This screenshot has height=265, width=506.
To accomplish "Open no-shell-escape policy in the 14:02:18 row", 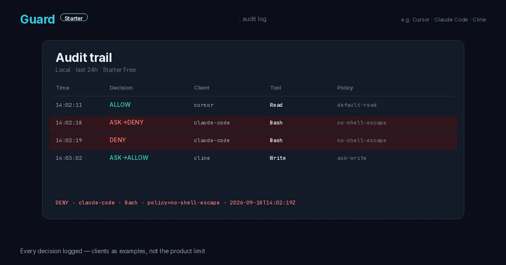I will pos(361,123).
